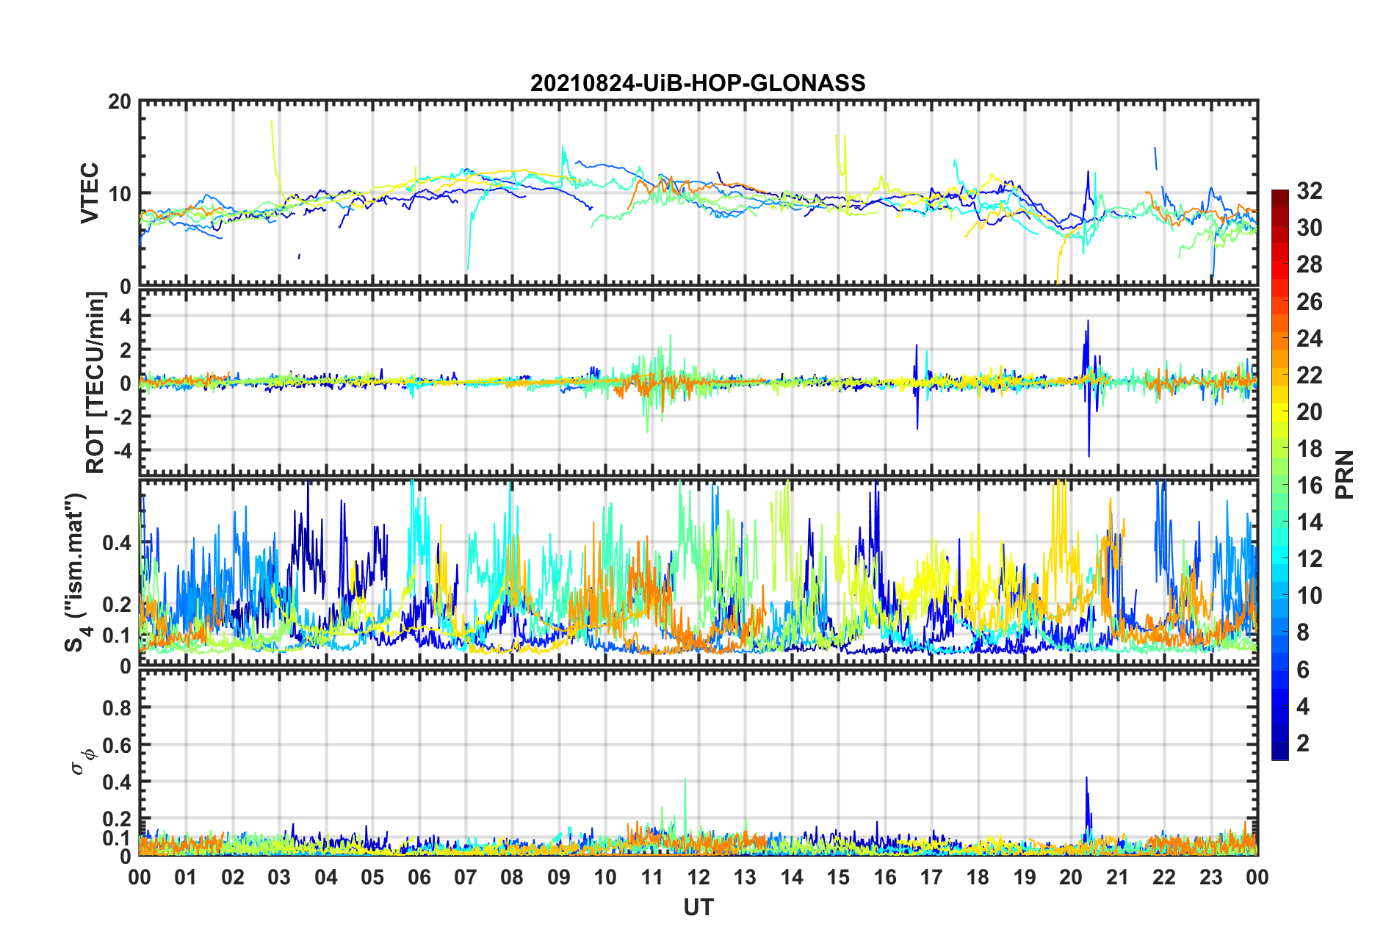Select hour tick 21 on UT axis
The height and width of the screenshot is (949, 1397).
tap(1118, 877)
